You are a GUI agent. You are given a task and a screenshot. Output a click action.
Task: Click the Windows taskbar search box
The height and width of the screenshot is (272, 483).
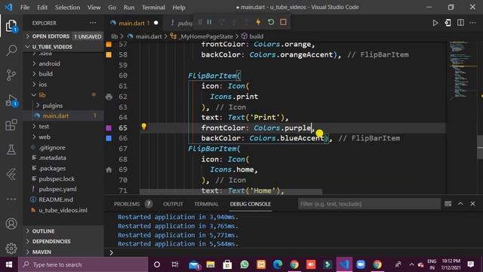[x=83, y=264]
